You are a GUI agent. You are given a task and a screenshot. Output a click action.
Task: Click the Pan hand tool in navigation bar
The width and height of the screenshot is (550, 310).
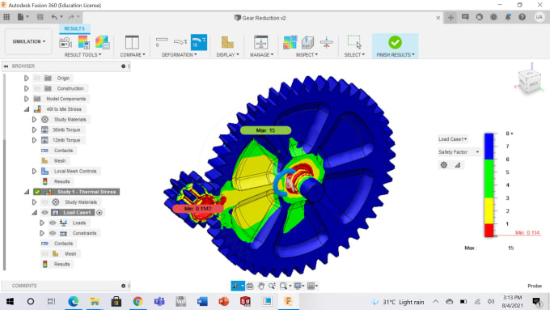pos(261,287)
